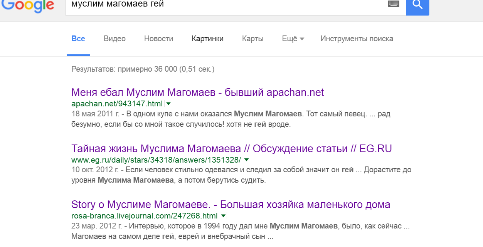Switch to the Новости tab

158,39
